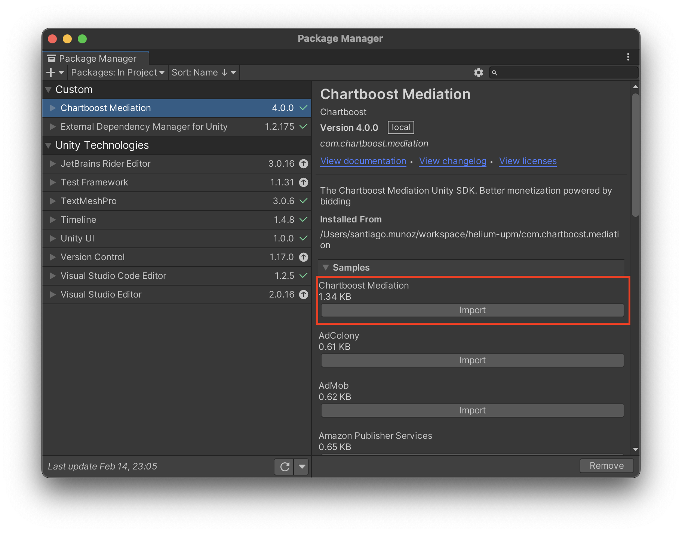Expand the Version Control package row
The width and height of the screenshot is (682, 533).
tap(53, 257)
